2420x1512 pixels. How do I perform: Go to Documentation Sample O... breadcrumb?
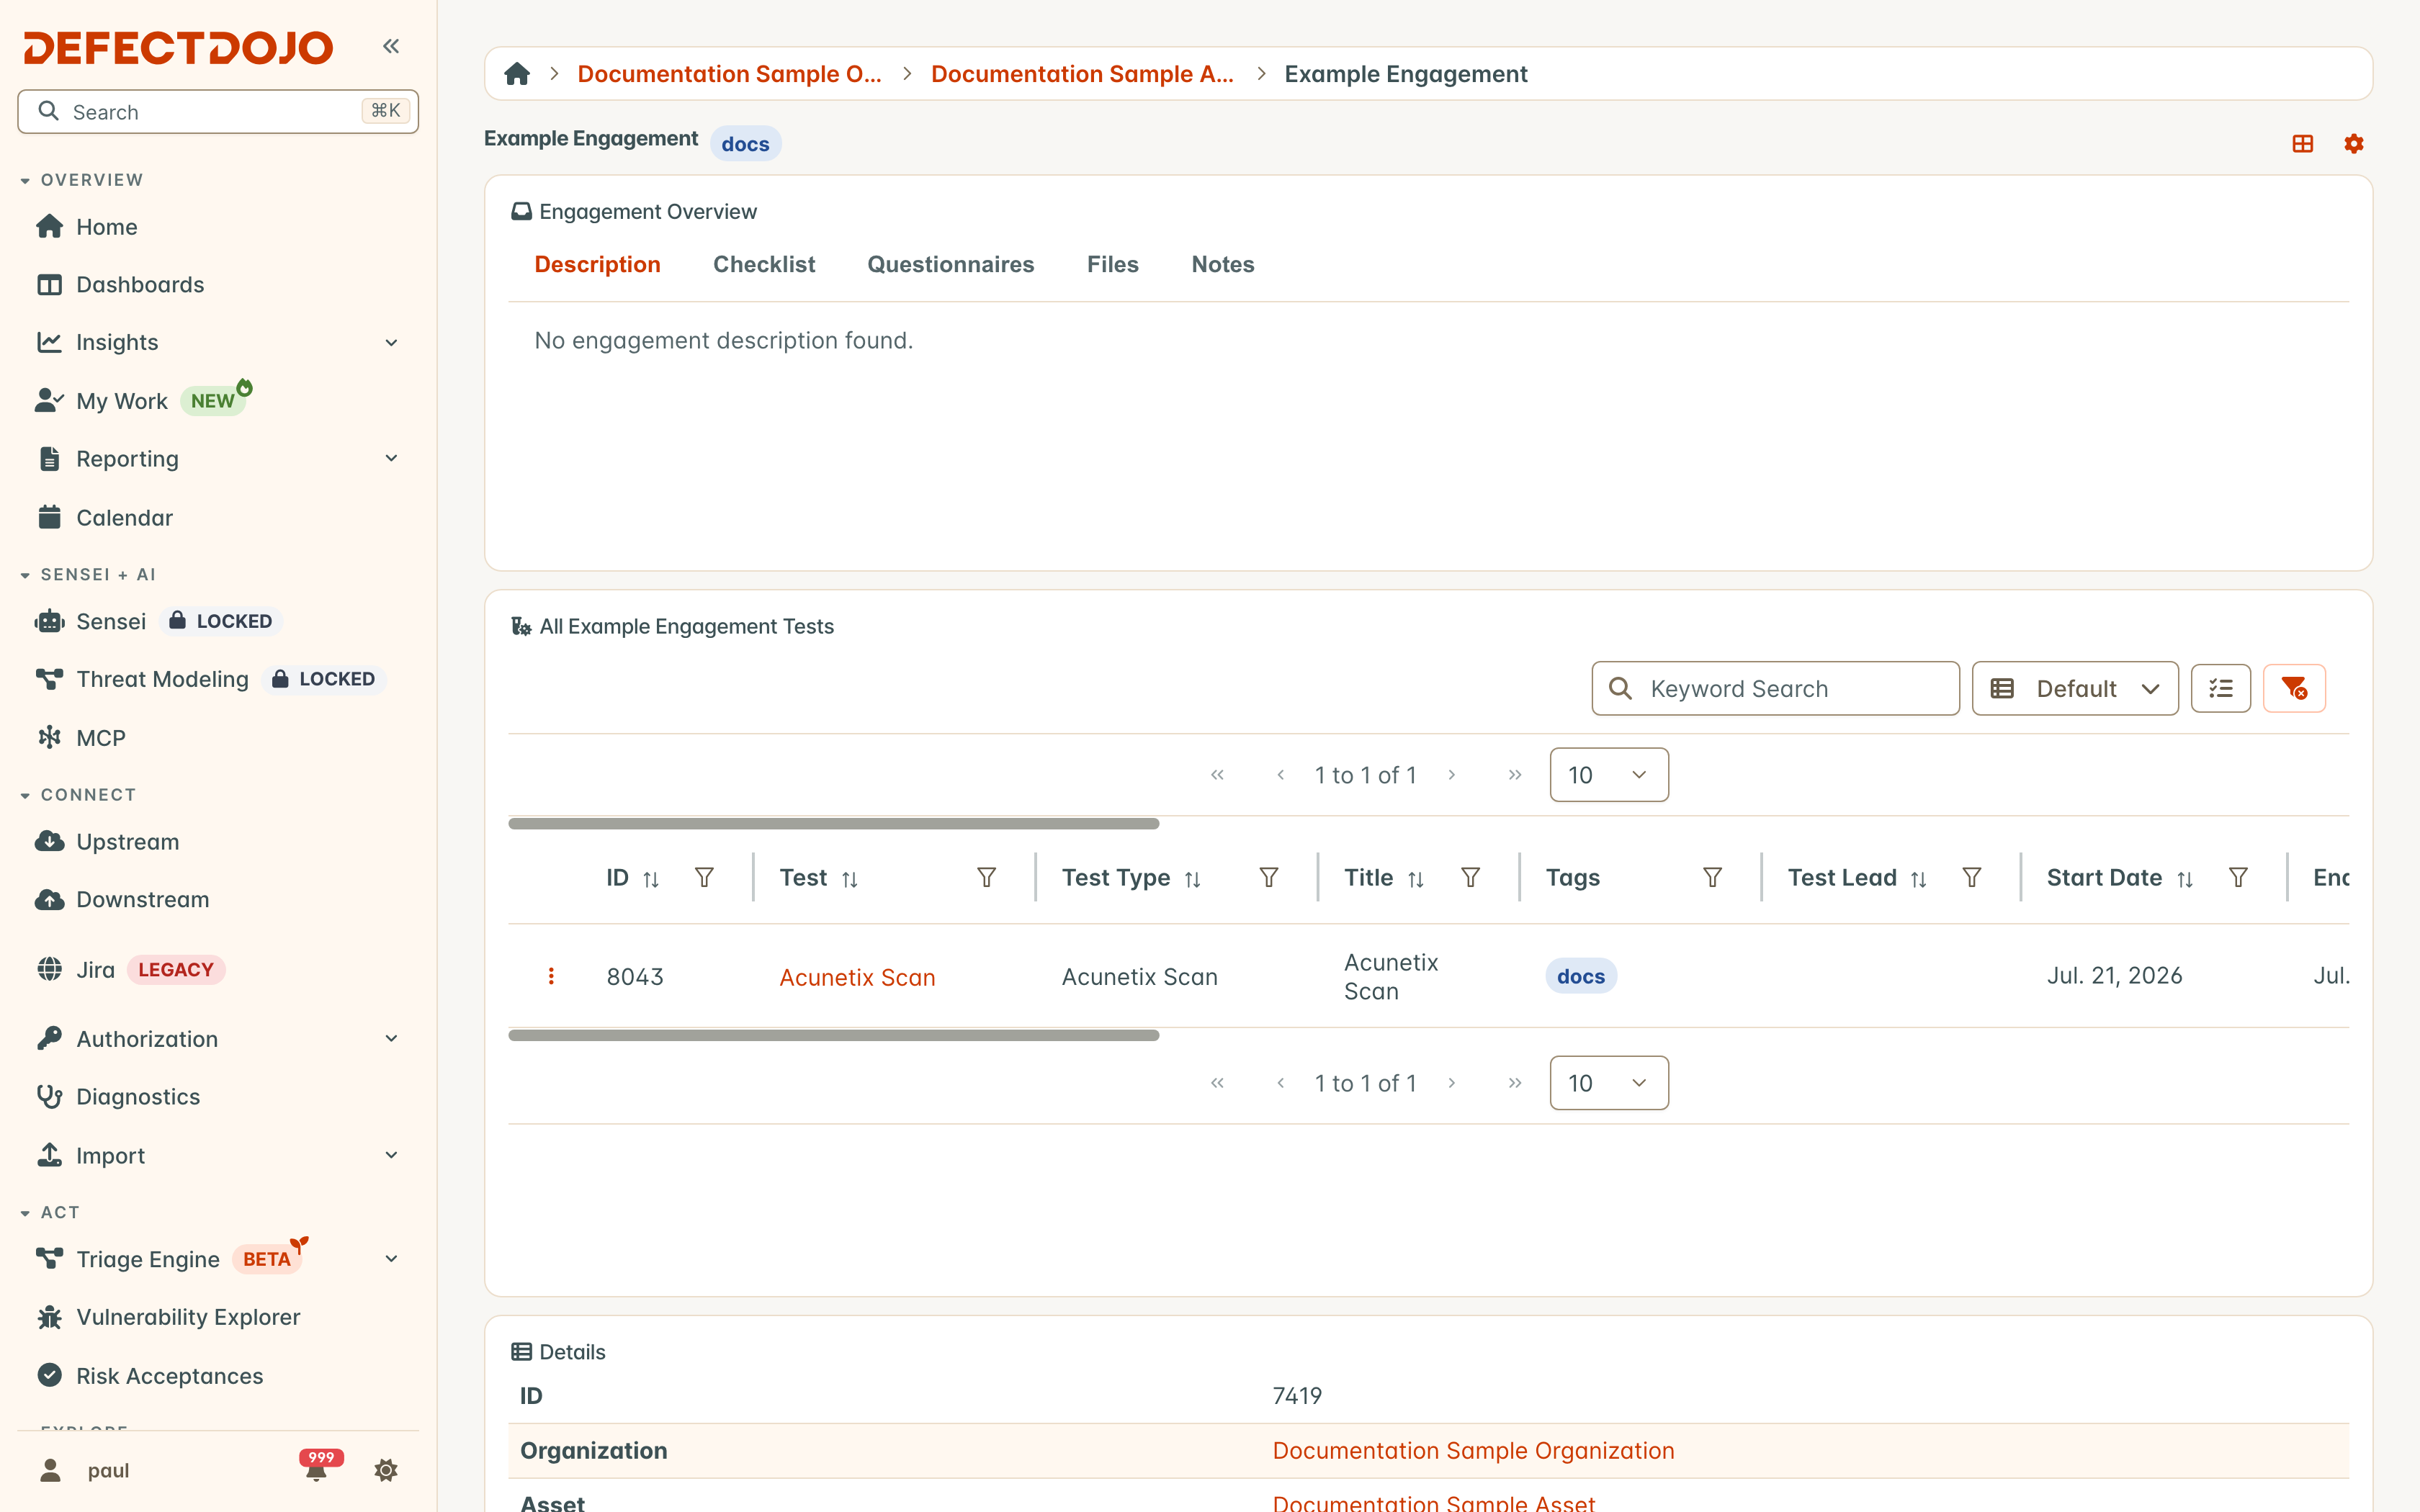729,74
